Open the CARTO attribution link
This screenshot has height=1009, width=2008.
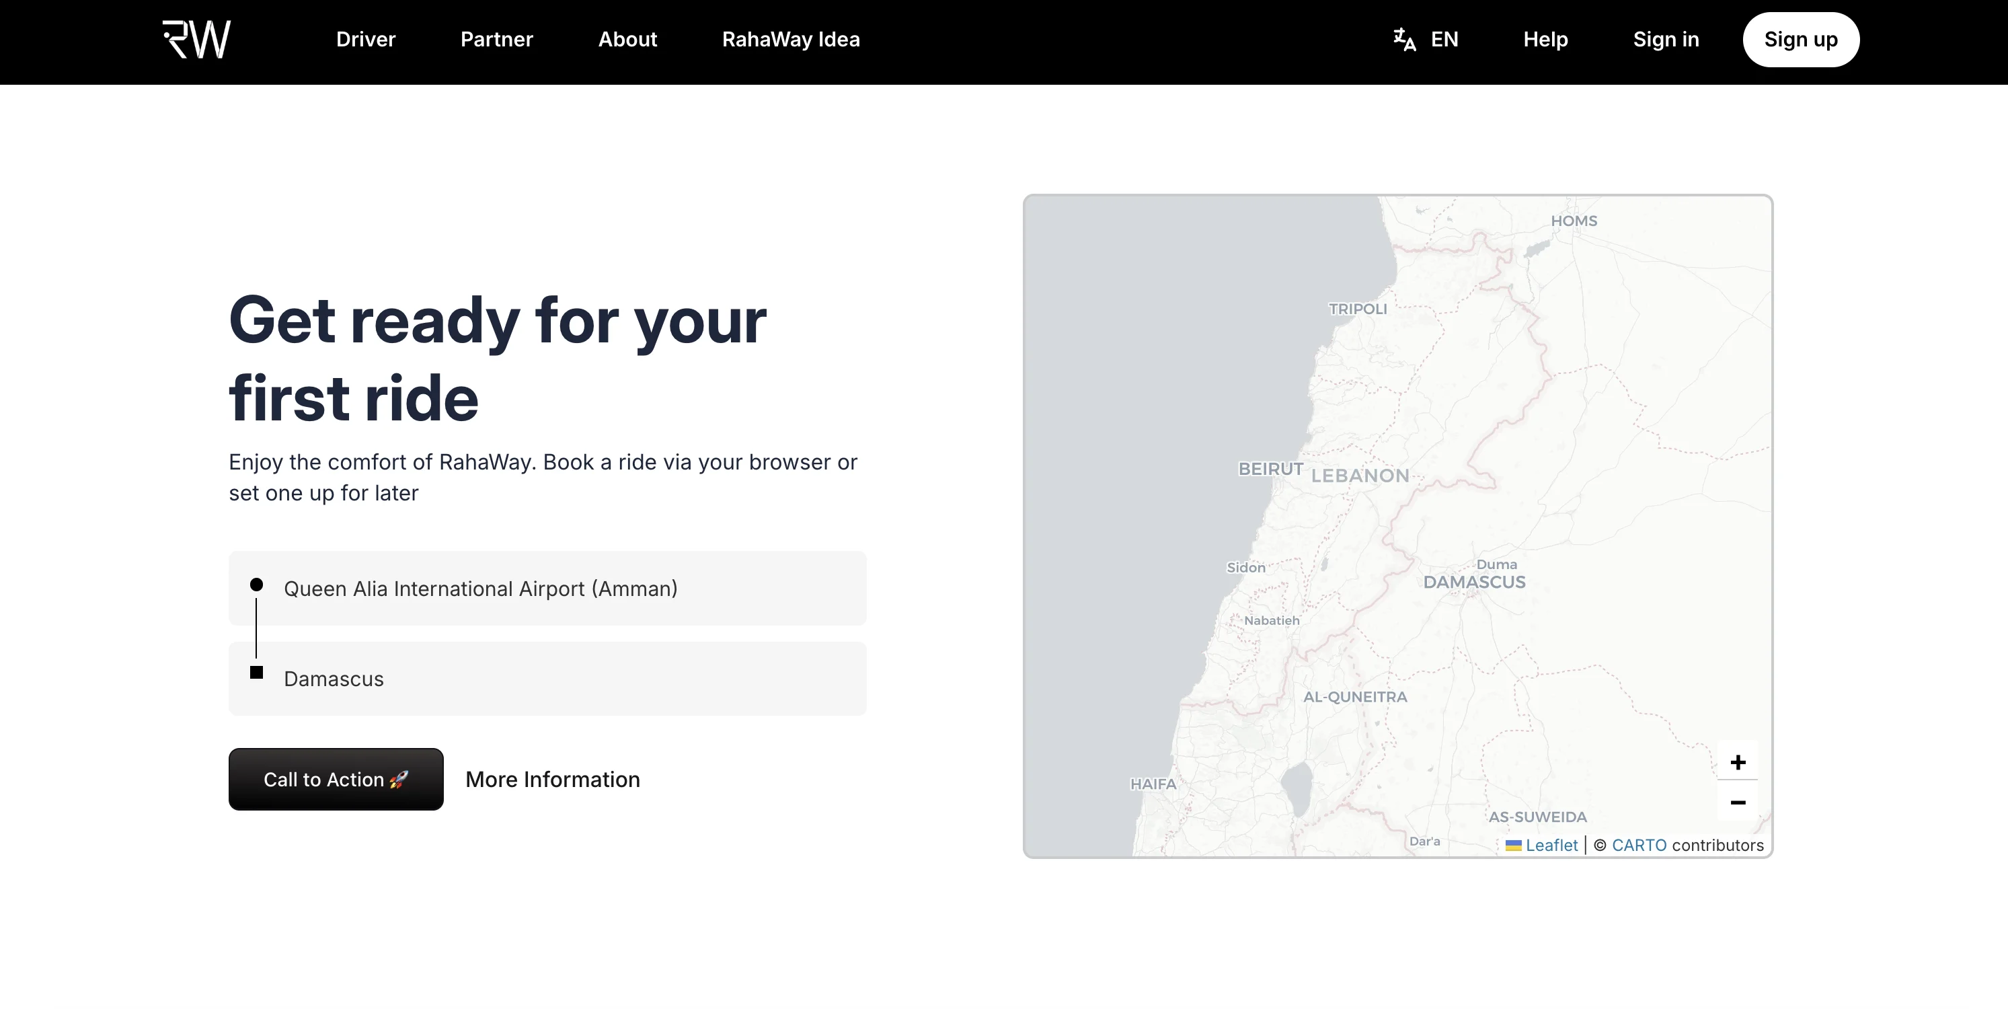point(1639,846)
